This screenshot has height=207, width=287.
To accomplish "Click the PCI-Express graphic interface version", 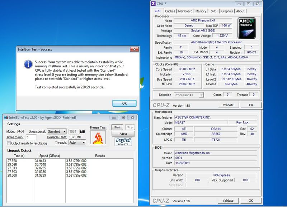I will (221, 175).
